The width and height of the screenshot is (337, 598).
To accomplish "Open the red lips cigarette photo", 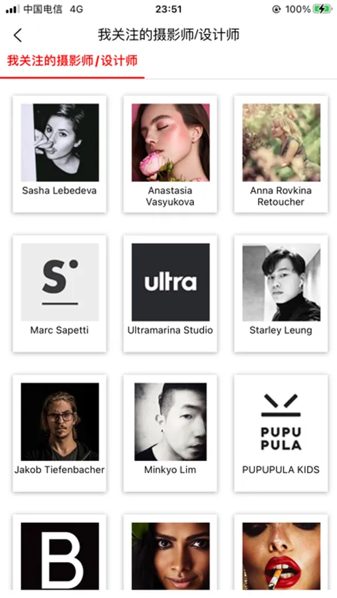I will (x=281, y=556).
